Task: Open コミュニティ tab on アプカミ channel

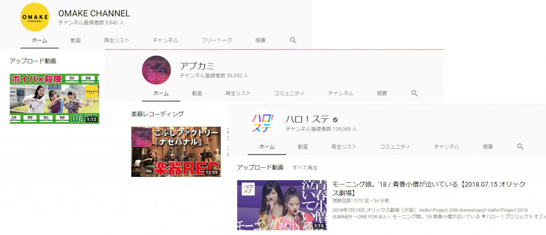Action: coord(290,93)
